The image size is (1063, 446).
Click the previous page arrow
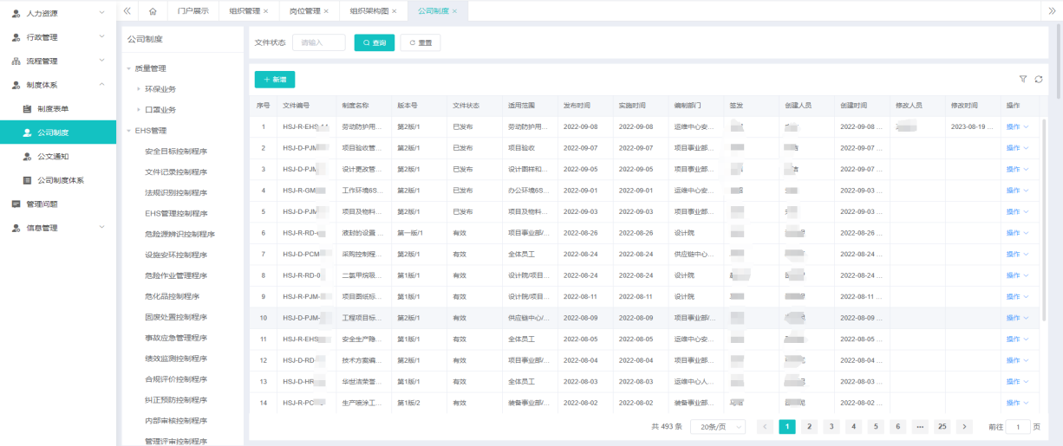[765, 427]
